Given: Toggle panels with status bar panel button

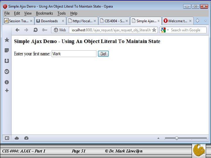Looking at the screenshot, I should (7, 138).
